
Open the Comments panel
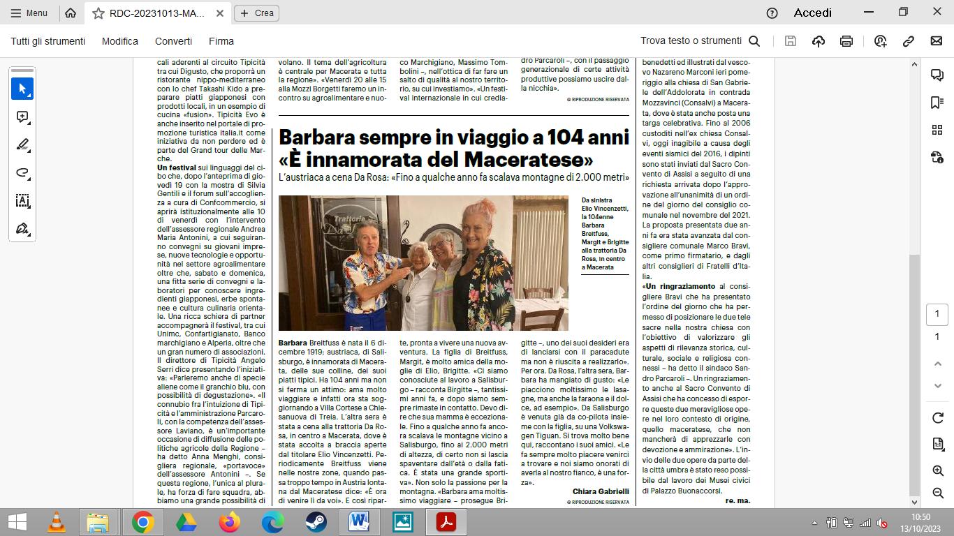(x=937, y=75)
